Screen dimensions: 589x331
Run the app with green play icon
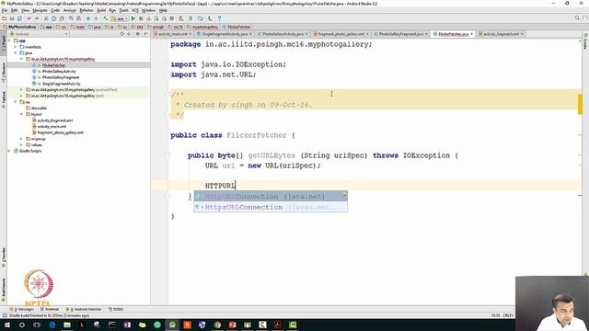click(x=133, y=18)
